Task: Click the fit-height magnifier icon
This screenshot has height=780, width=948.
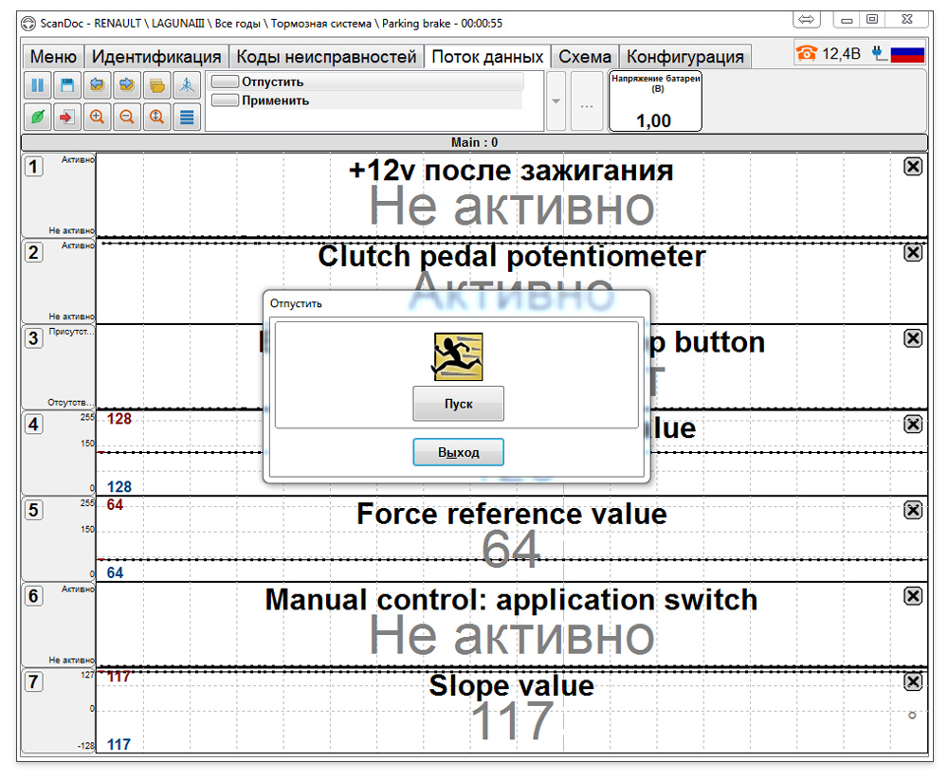Action: pyautogui.click(x=156, y=117)
